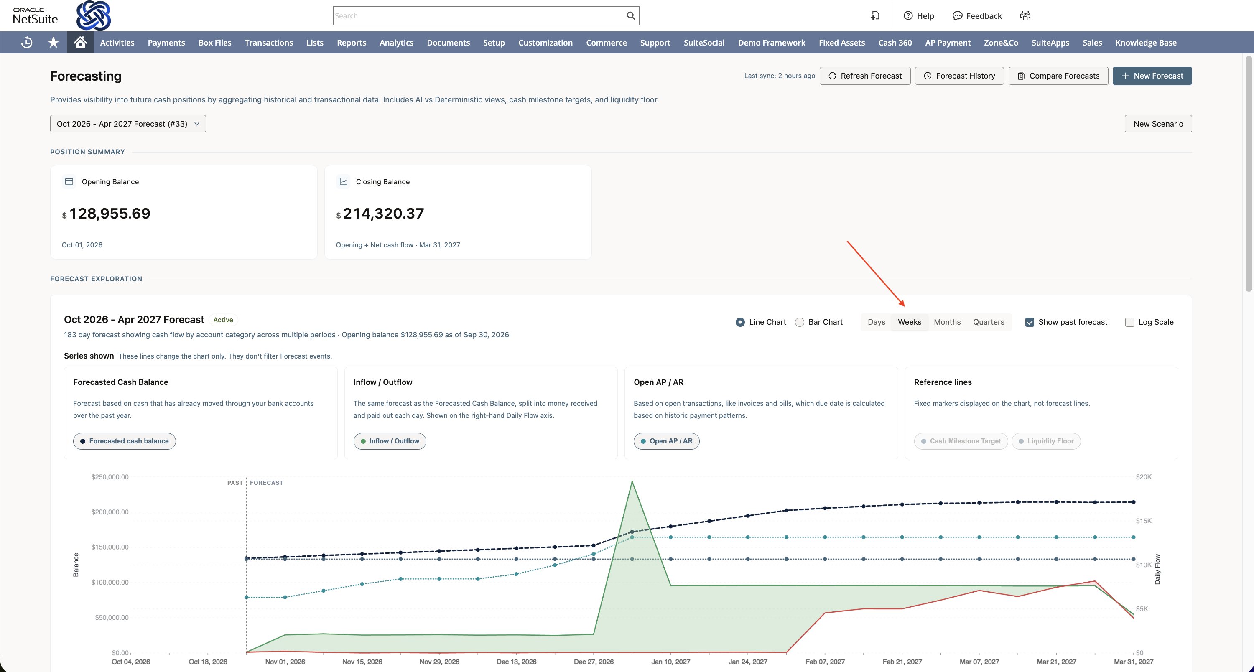Click the Refresh Forecast button
This screenshot has height=672, width=1254.
pos(864,76)
